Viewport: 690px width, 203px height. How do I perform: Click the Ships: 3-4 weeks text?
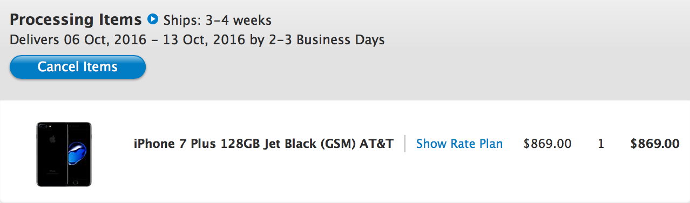(x=218, y=21)
